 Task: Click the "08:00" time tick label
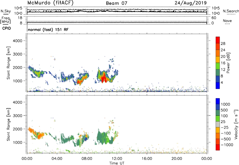tap(87, 159)
